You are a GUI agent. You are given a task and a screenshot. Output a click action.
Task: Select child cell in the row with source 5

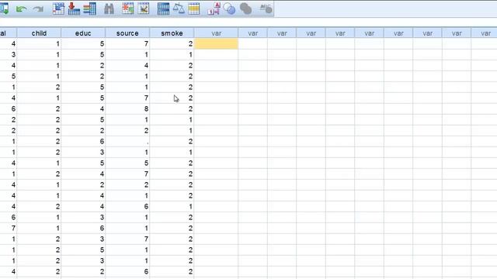click(39, 164)
